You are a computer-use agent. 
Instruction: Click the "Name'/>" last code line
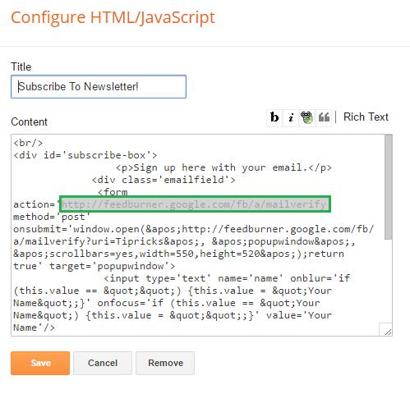click(34, 328)
